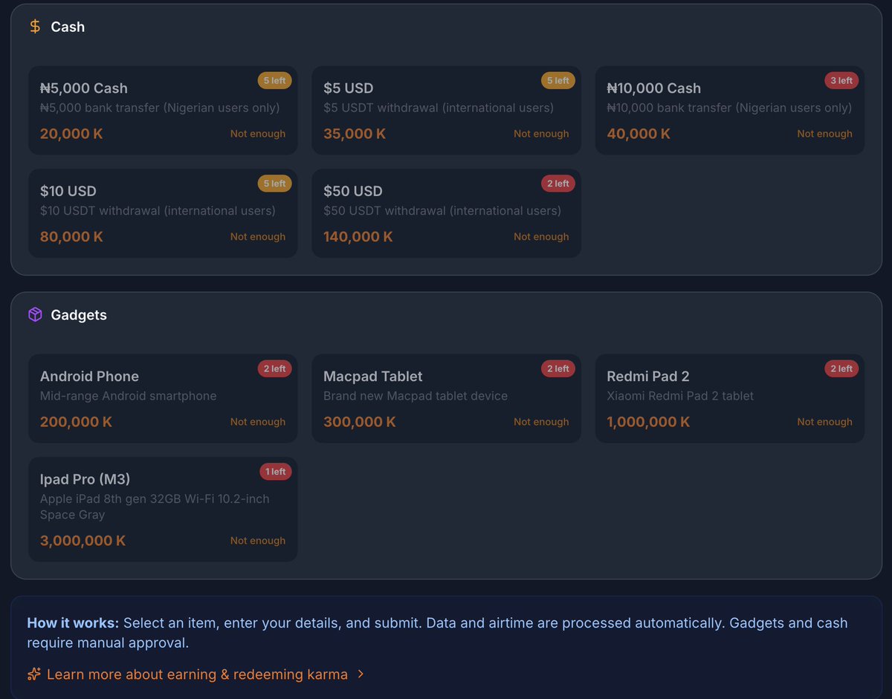The width and height of the screenshot is (892, 699).
Task: Select the Ipad Pro (M3) gadget card
Action: tap(163, 509)
